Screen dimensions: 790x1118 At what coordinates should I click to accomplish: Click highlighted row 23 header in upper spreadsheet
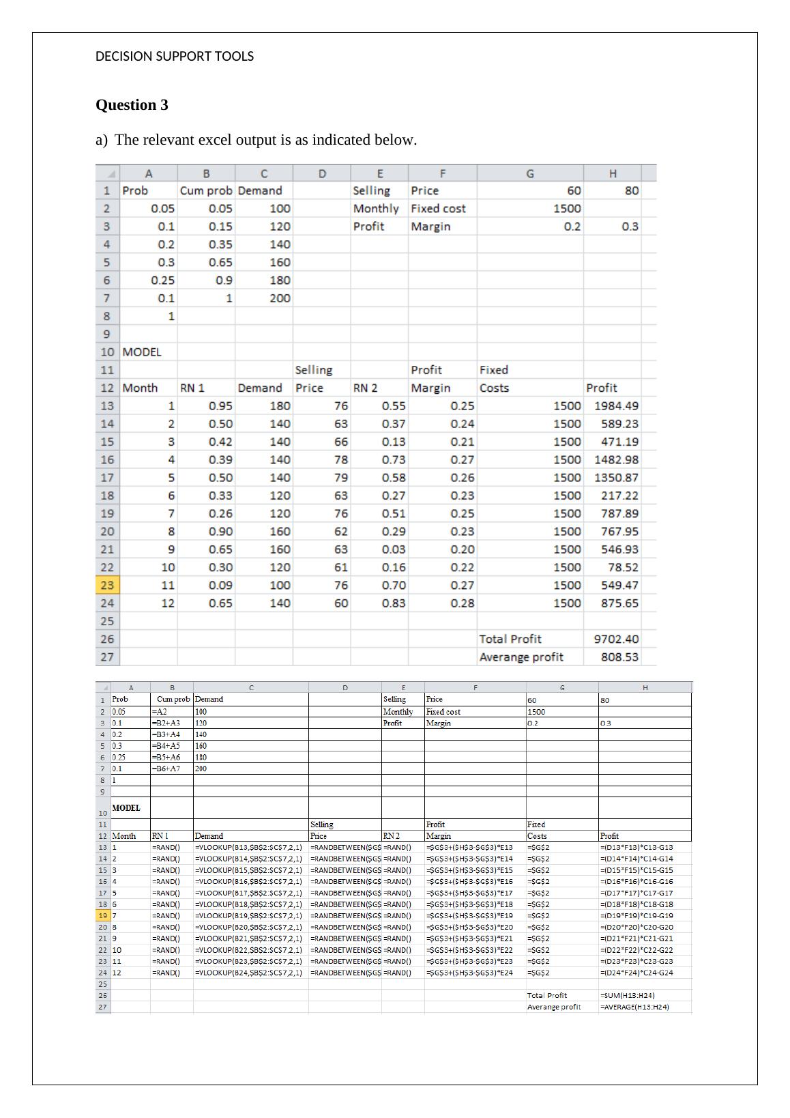[107, 585]
